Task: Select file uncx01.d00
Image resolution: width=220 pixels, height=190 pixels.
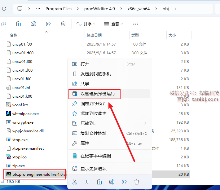Action: (x=22, y=70)
